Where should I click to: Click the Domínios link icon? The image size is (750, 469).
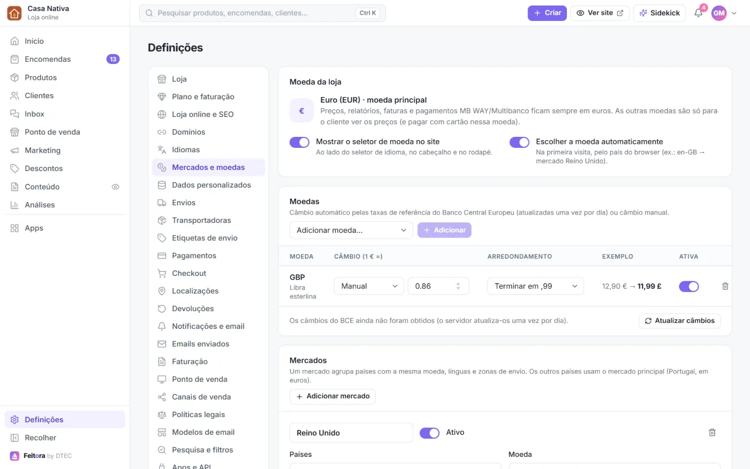tap(162, 132)
